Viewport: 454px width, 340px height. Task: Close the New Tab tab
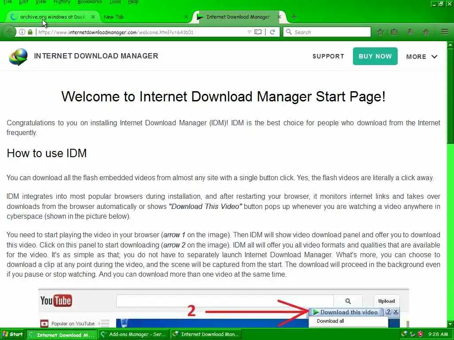click(x=186, y=17)
